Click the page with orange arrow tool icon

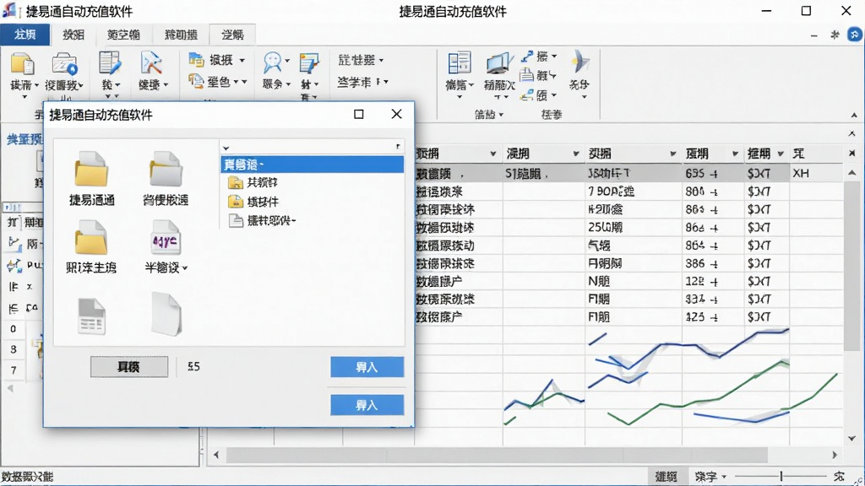pos(150,62)
